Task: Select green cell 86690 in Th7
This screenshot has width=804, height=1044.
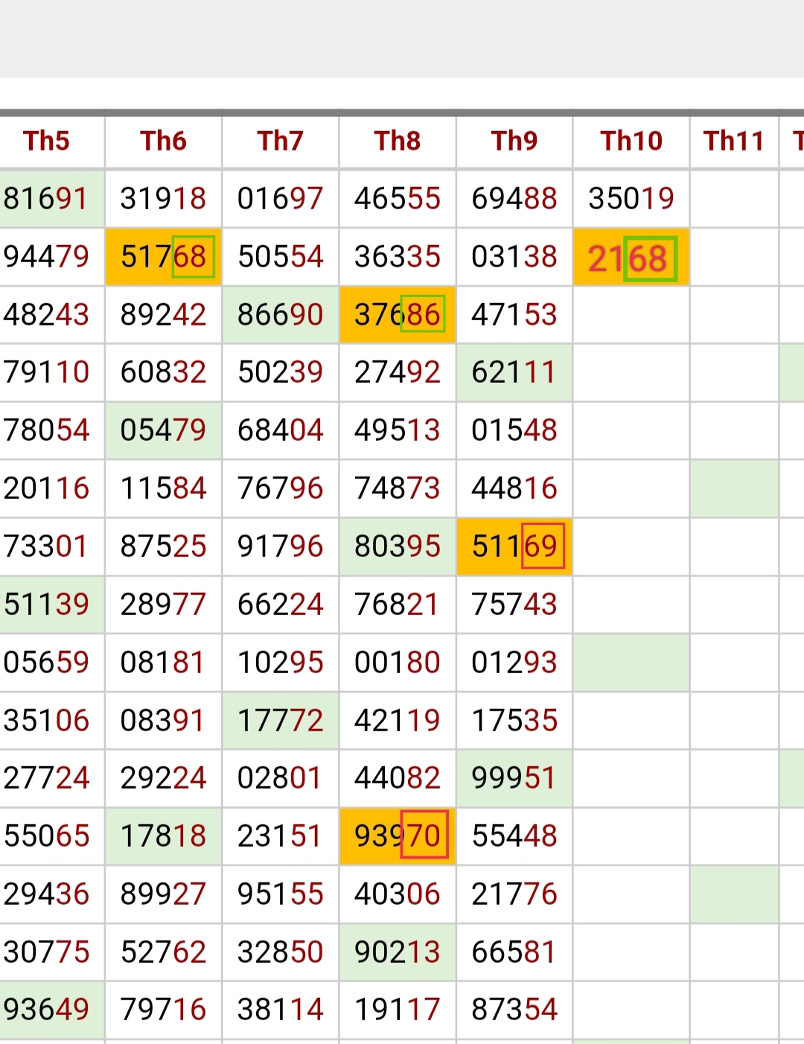Action: tap(280, 315)
